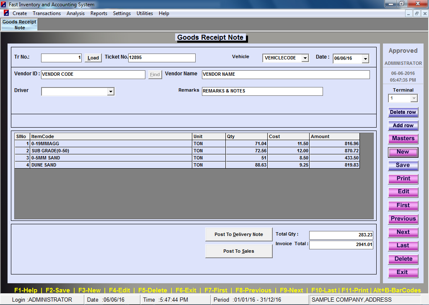Image resolution: width=429 pixels, height=305 pixels.
Task: Switch to Goods Receipt Note tab
Action: point(19,25)
